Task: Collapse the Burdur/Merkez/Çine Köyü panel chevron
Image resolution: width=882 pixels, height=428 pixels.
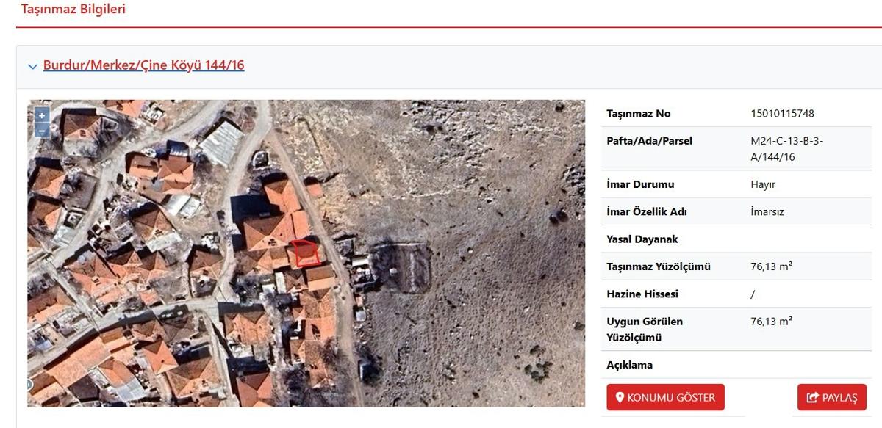Action: (x=32, y=67)
